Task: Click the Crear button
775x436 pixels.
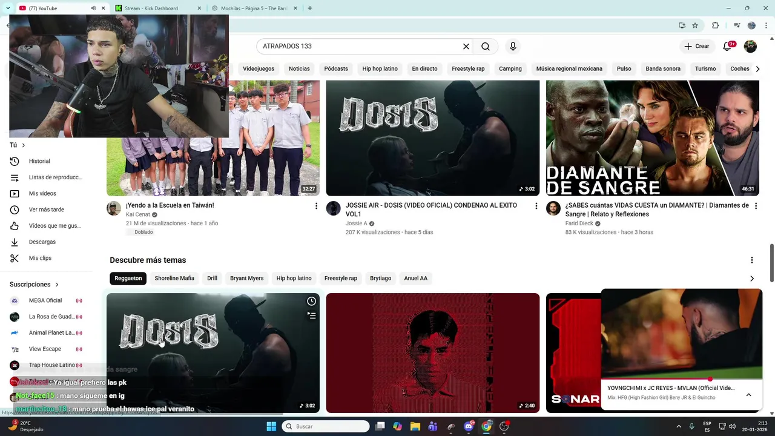Action: point(696,46)
